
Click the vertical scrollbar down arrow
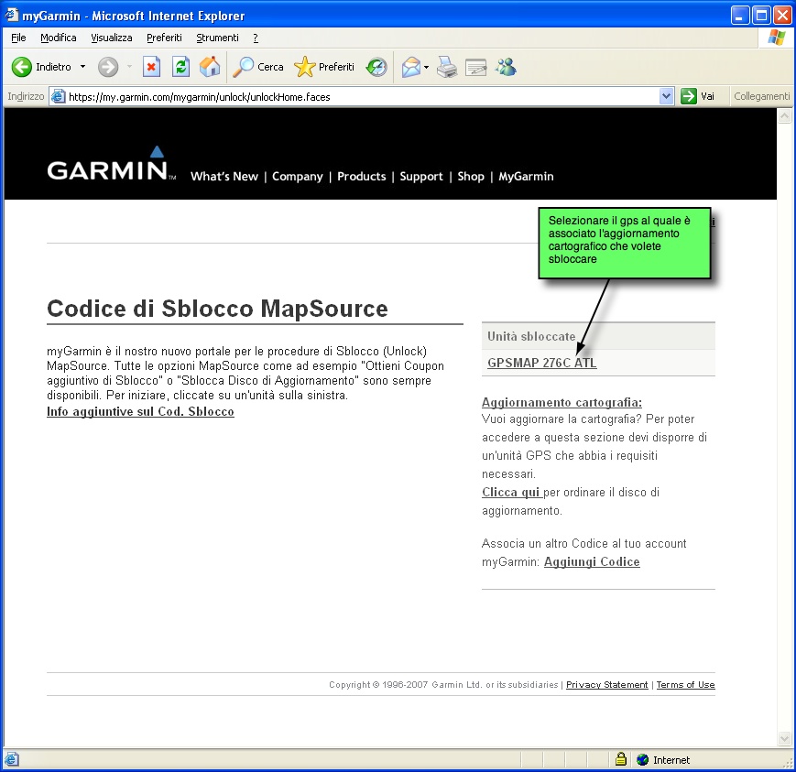pyautogui.click(x=784, y=739)
